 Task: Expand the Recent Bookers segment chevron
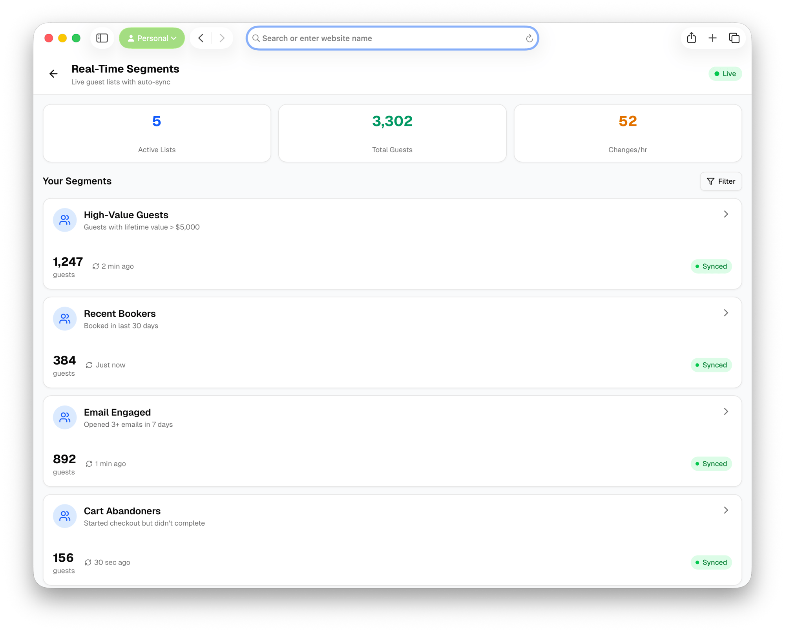pos(726,313)
